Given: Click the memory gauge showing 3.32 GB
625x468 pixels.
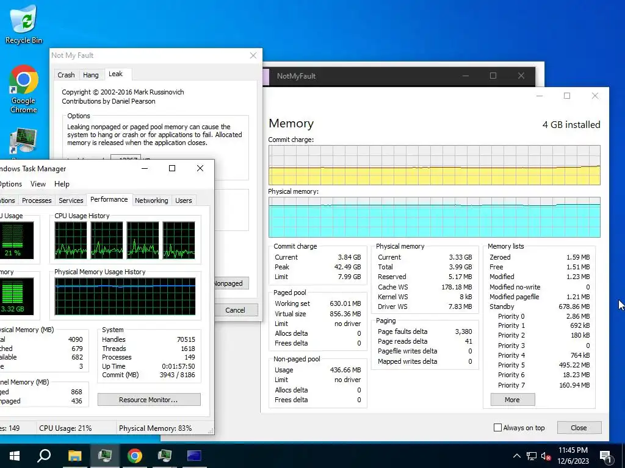Looking at the screenshot, I should [x=15, y=297].
